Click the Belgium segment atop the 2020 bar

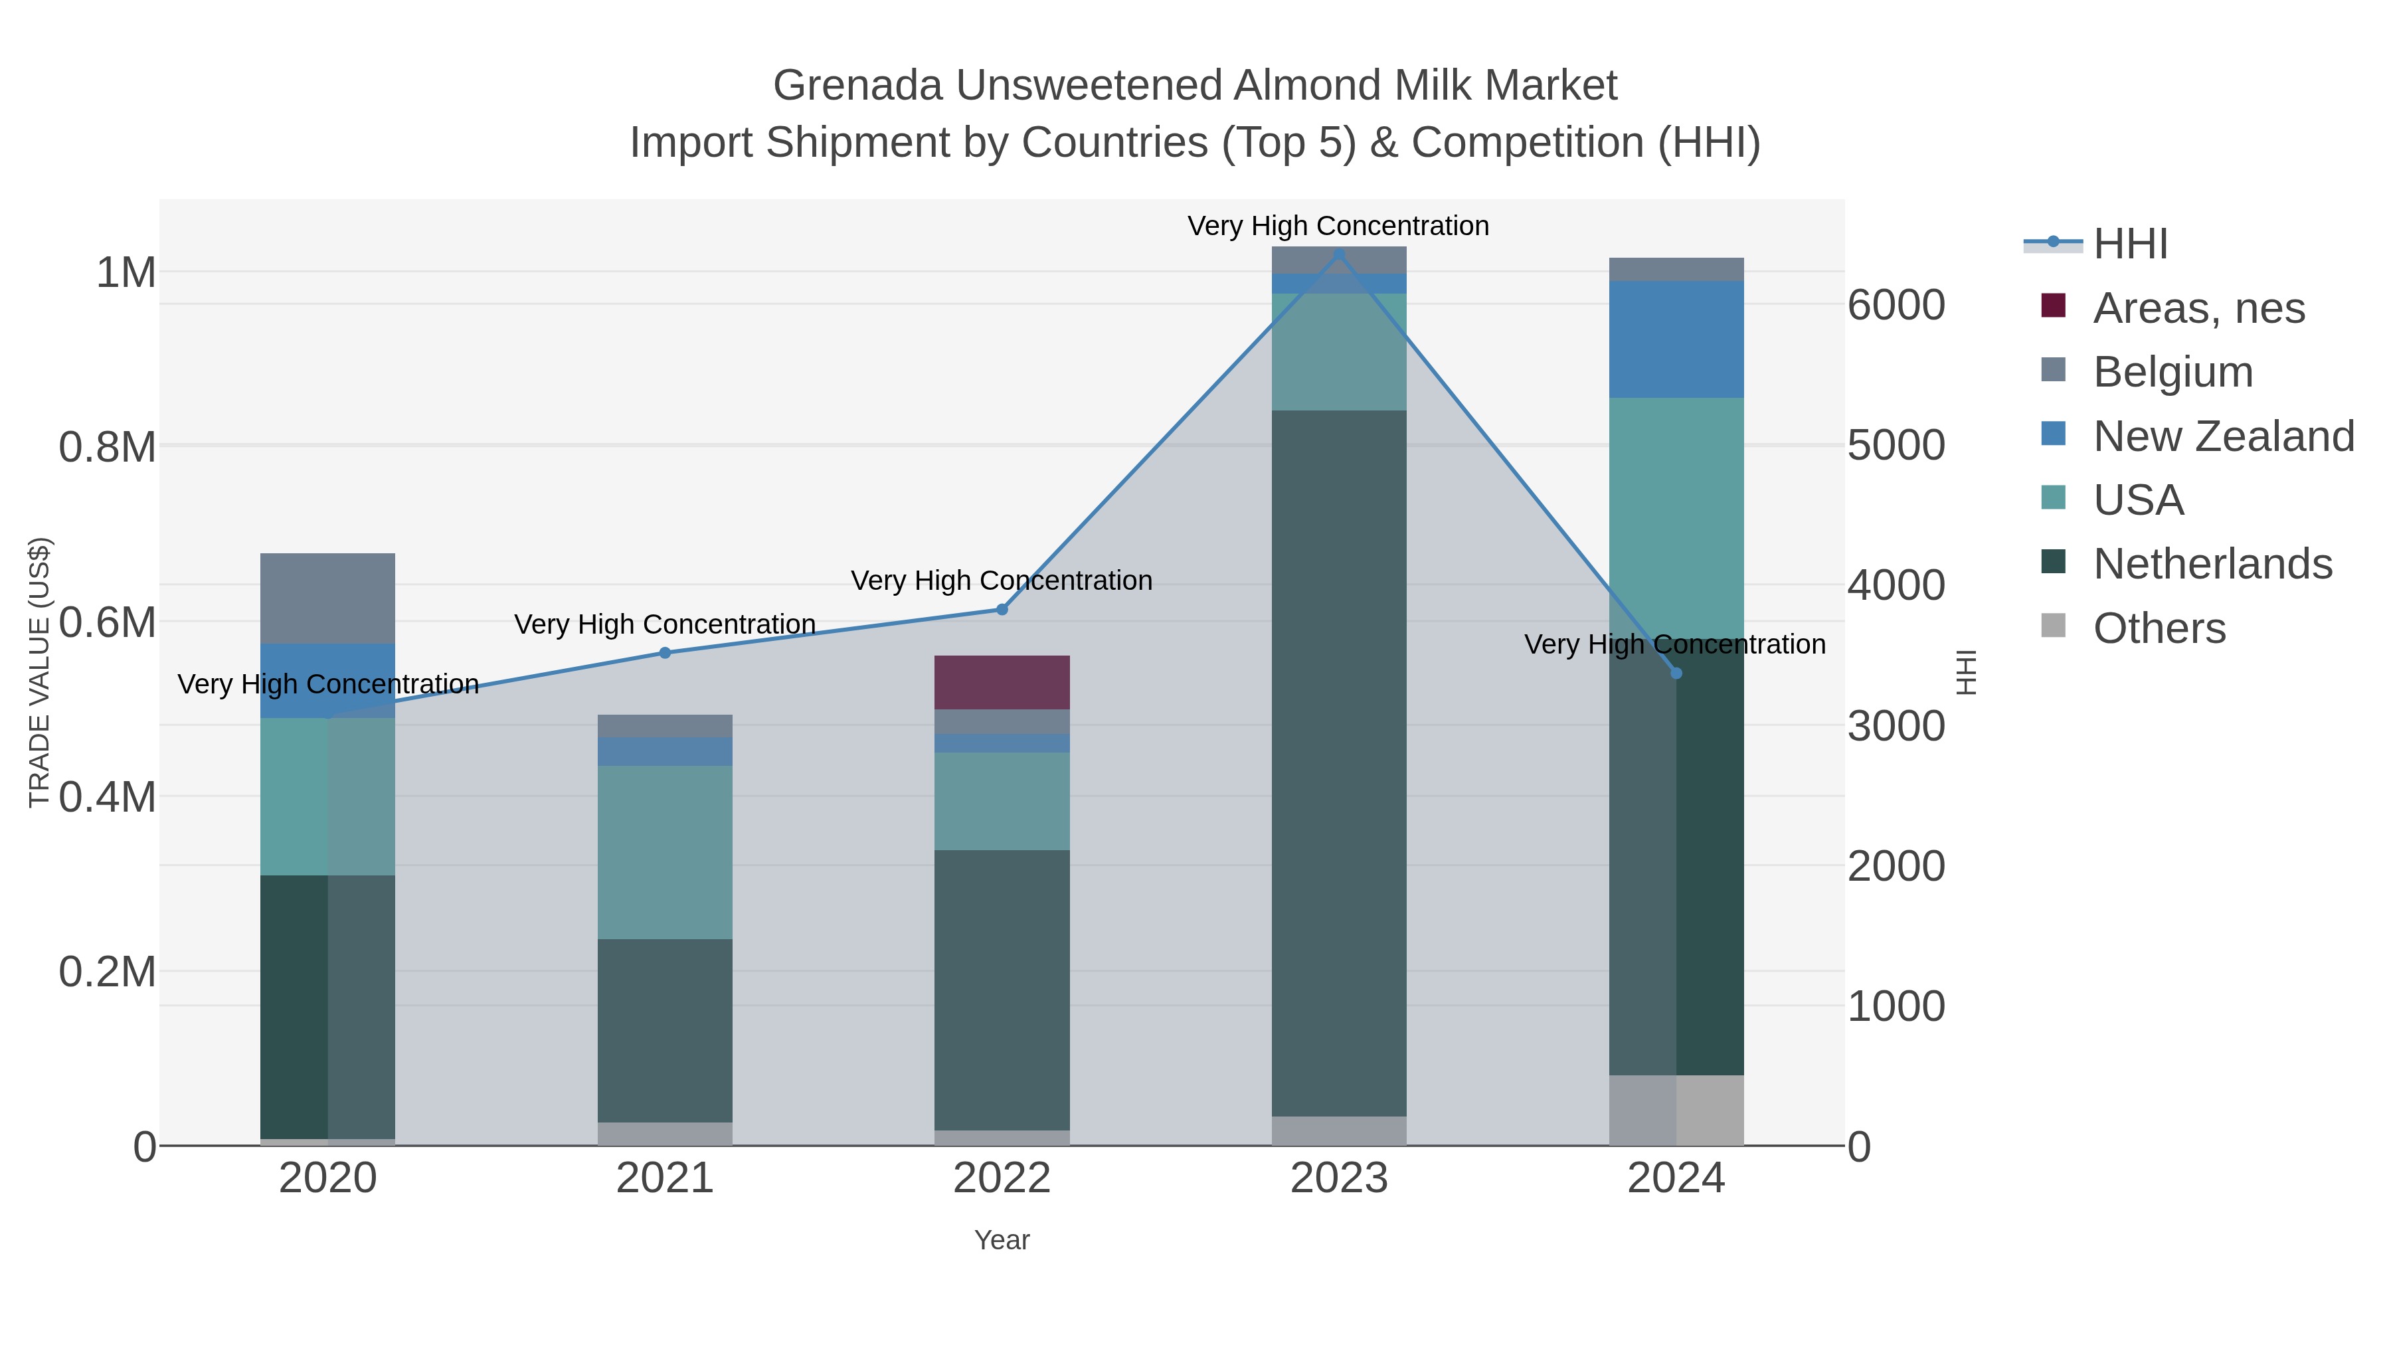coord(327,598)
